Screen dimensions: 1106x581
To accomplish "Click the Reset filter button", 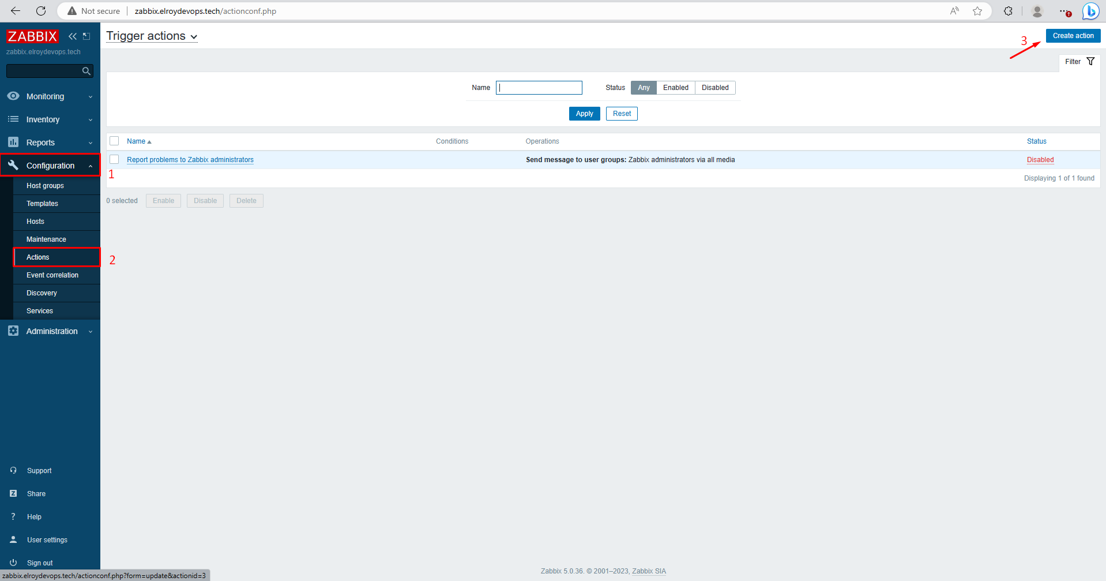I will click(x=622, y=114).
